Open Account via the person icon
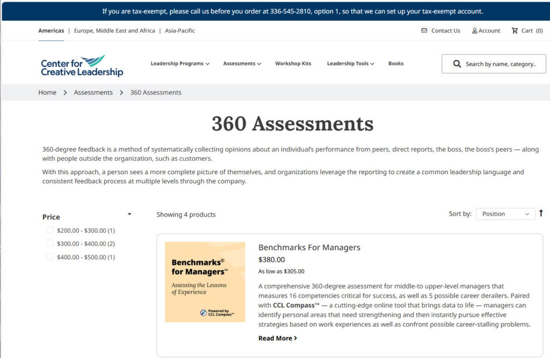This screenshot has height=358, width=550. click(x=474, y=31)
